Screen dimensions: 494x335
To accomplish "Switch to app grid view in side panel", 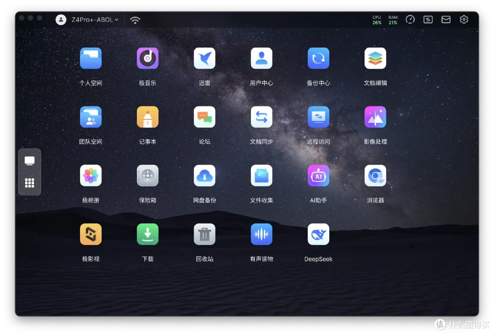I will [x=30, y=183].
